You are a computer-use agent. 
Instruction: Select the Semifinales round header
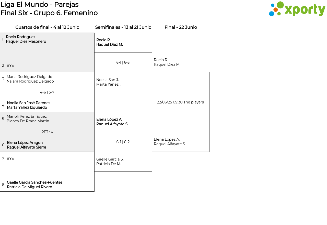[x=123, y=27]
